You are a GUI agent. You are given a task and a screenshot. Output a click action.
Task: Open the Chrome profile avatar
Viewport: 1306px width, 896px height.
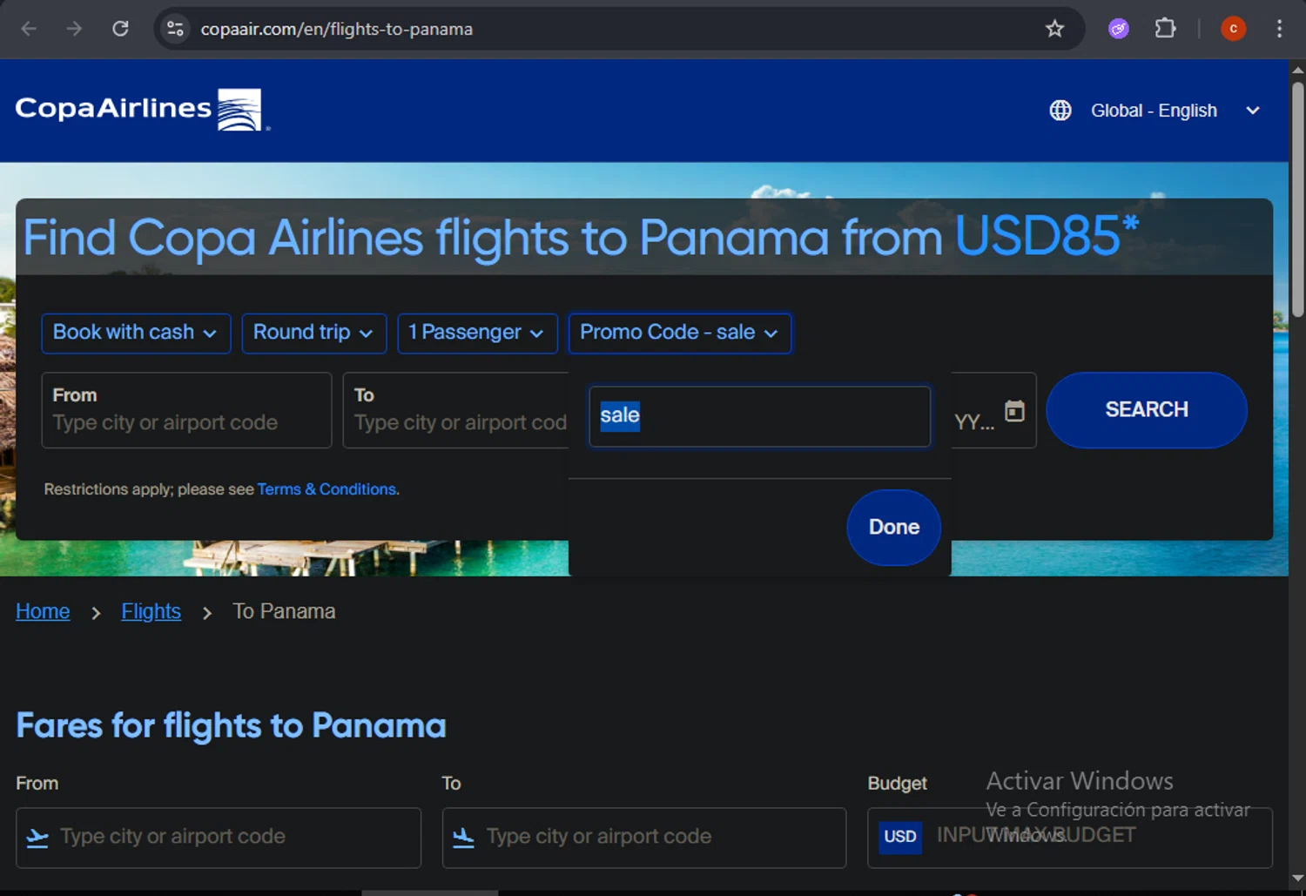click(x=1233, y=29)
